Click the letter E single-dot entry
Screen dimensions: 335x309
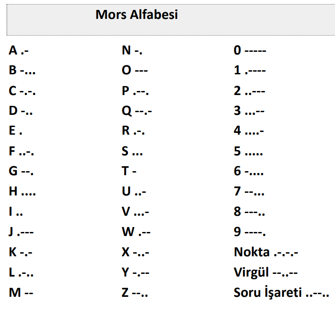coord(15,130)
